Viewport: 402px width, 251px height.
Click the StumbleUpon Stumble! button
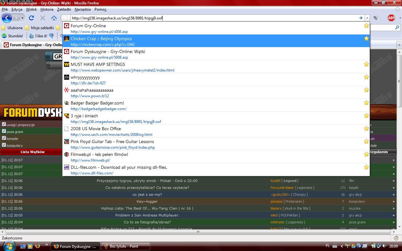tap(13, 36)
